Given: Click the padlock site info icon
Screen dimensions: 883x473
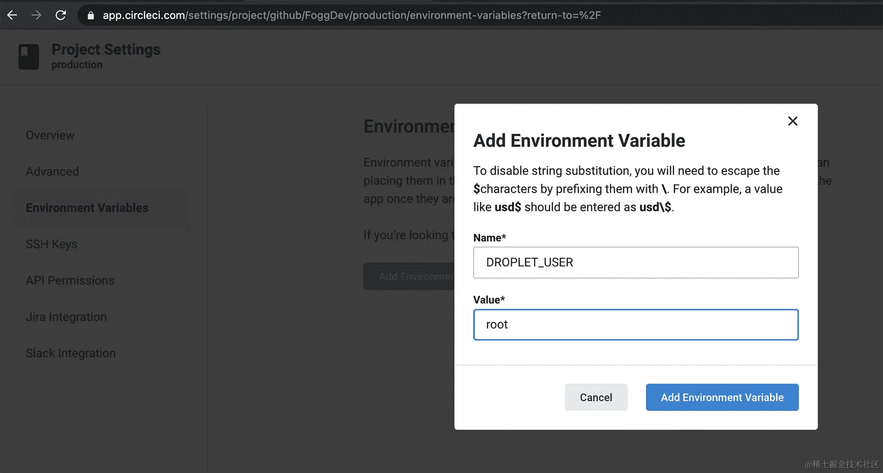Looking at the screenshot, I should (91, 16).
